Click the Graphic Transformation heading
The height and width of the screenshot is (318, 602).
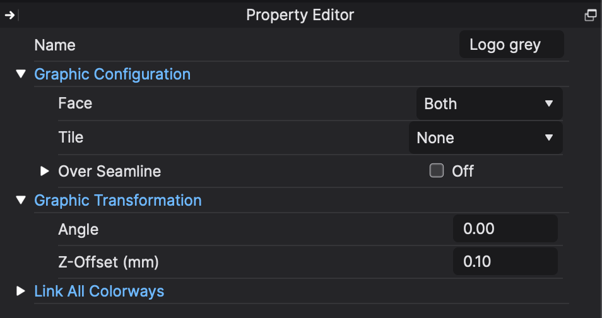coord(118,200)
